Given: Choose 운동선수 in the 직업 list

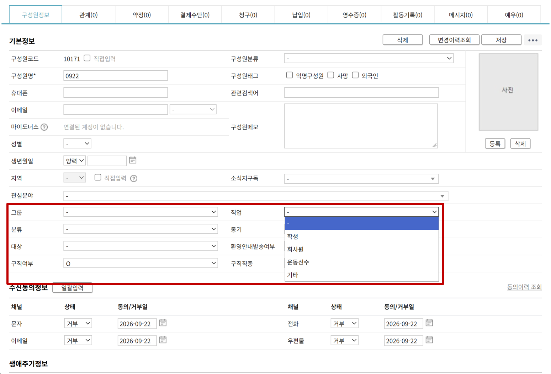Looking at the screenshot, I should tap(362, 262).
